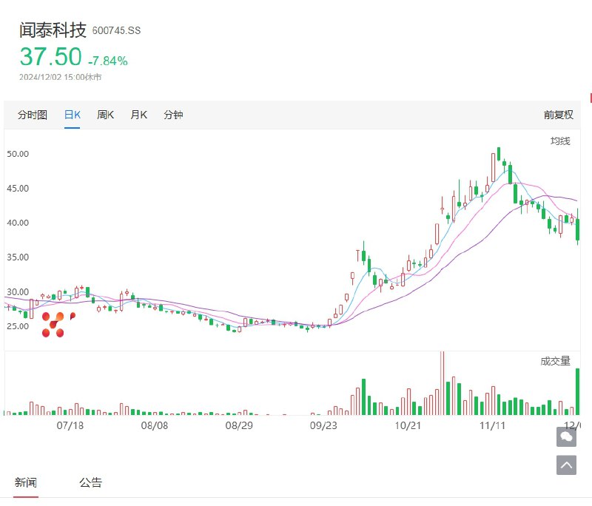Click the back-to-top arrow button
The width and height of the screenshot is (592, 506).
(566, 465)
